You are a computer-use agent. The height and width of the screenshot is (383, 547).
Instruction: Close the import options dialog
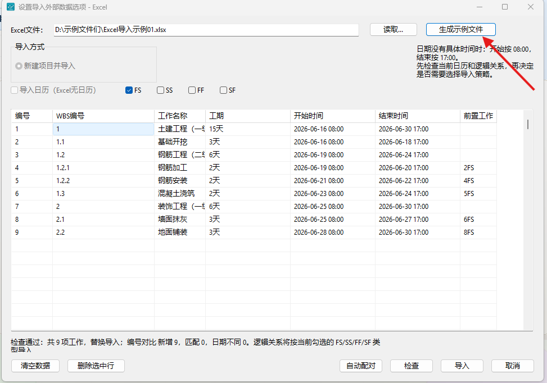click(531, 7)
